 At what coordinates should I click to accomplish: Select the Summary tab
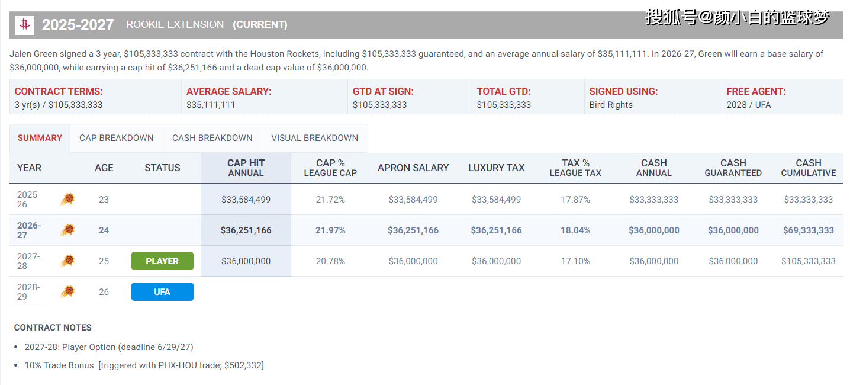pos(40,138)
